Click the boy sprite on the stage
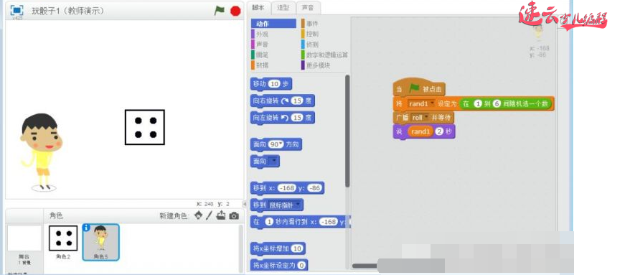630x275 pixels. pos(42,152)
